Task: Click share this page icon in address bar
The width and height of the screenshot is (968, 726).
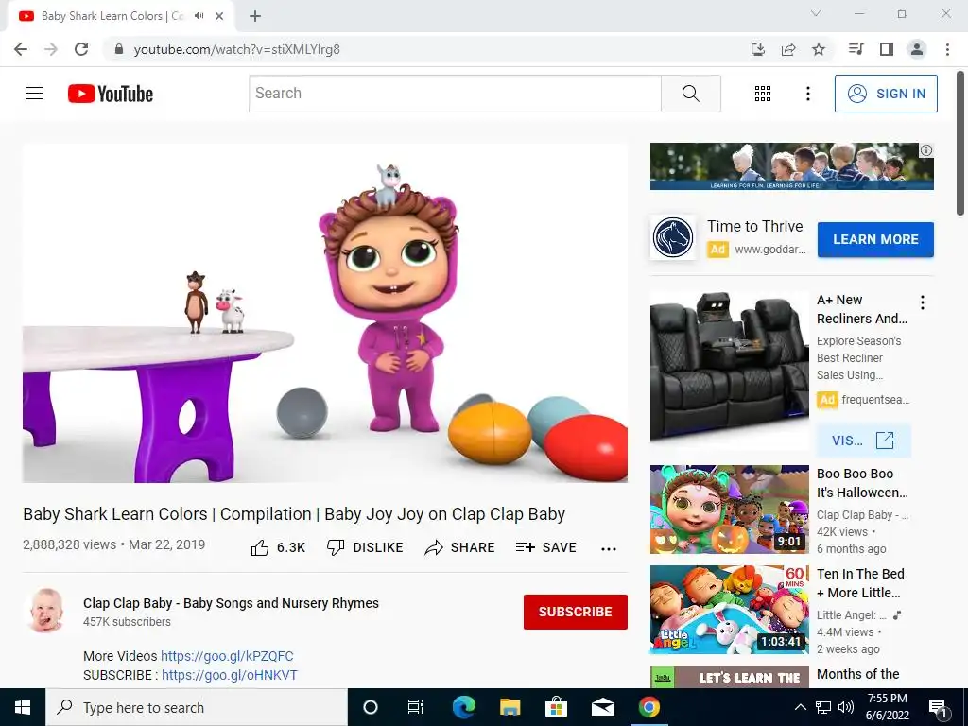Action: point(788,49)
